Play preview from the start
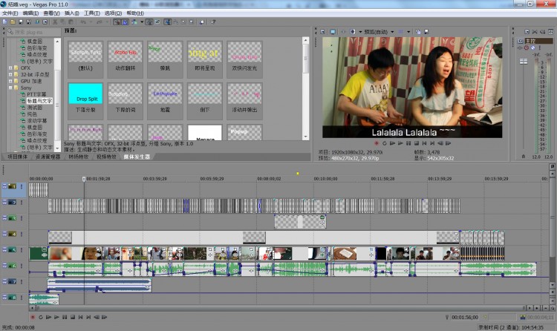The image size is (557, 331). tap(392, 143)
